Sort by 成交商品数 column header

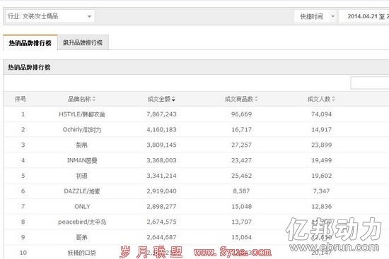pos(241,99)
